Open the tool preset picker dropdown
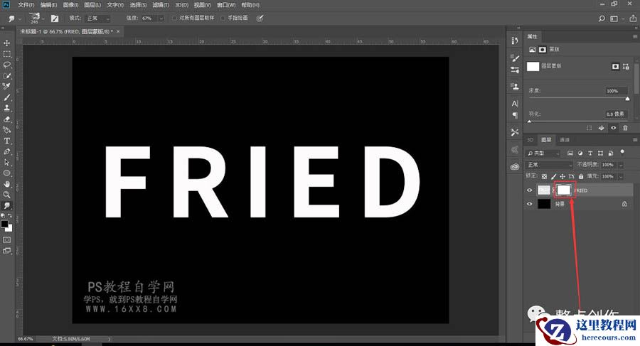The image size is (640, 346). 20,18
